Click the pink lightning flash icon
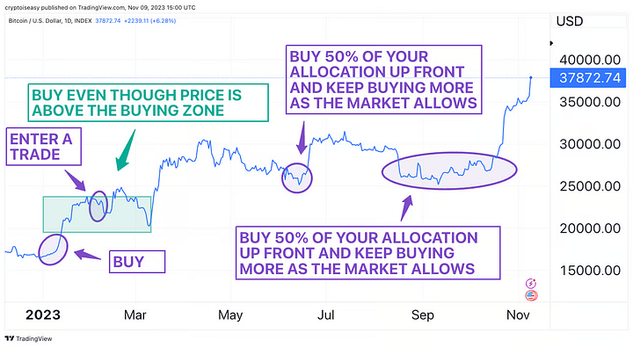Viewport: 633px width, 347px height. pyautogui.click(x=531, y=283)
